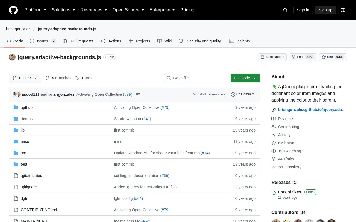Open the Security and quality tab
Viewport: 356px width, 222px height.
click(200, 41)
